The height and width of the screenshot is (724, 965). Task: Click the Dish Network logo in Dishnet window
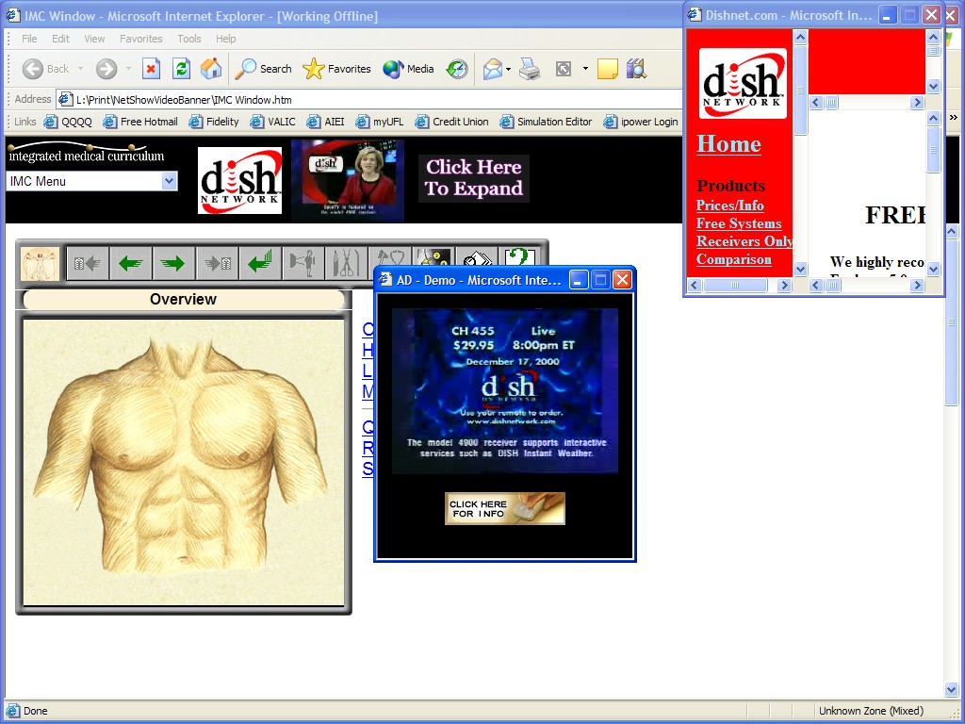743,84
